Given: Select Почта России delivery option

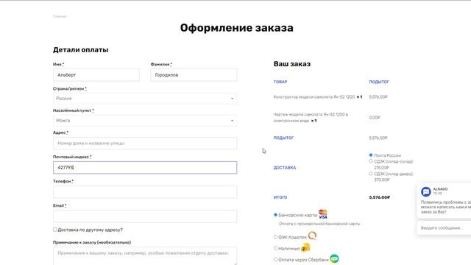Looking at the screenshot, I should click(x=371, y=155).
